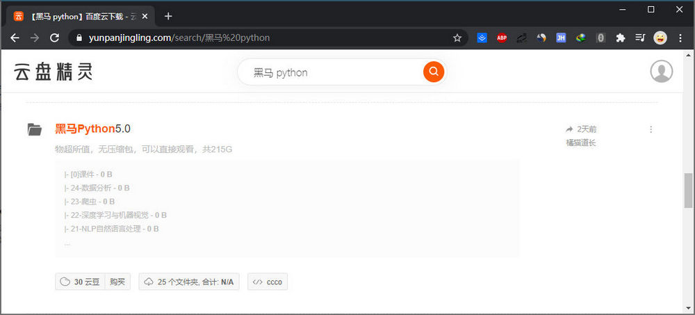Image resolution: width=695 pixels, height=315 pixels.
Task: Open the colorful globe extension icon
Action: tap(580, 38)
